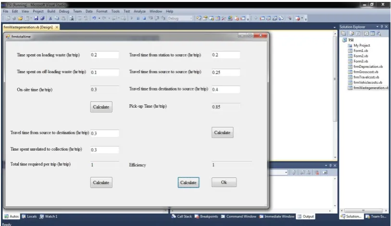The width and height of the screenshot is (391, 226).
Task: Click Solution Explorer horizontal scrollbar thumb
Action: 363,211
